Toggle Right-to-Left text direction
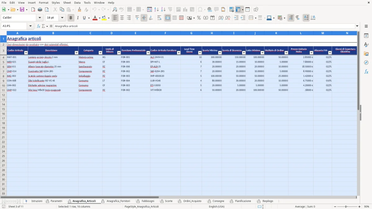372x209 pixels. [298, 18]
